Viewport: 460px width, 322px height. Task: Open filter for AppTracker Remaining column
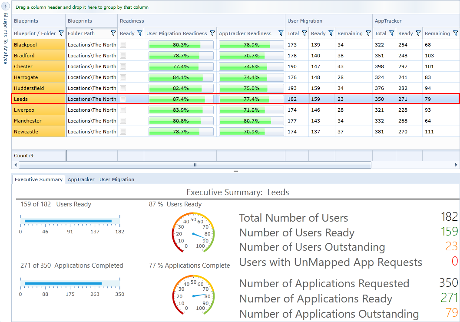click(x=455, y=33)
